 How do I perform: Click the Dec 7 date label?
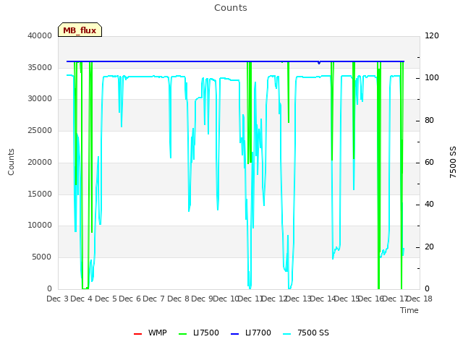coord(154,299)
